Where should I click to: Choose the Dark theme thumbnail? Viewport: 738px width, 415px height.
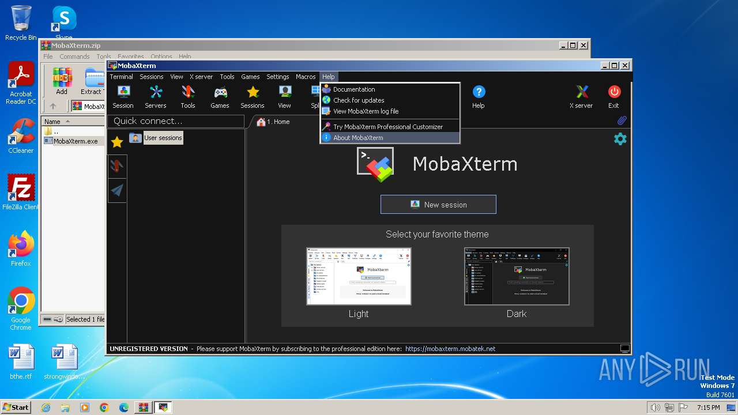pyautogui.click(x=517, y=277)
